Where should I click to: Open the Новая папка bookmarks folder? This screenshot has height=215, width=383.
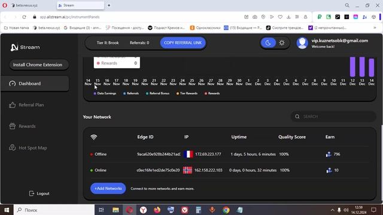(x=16, y=28)
